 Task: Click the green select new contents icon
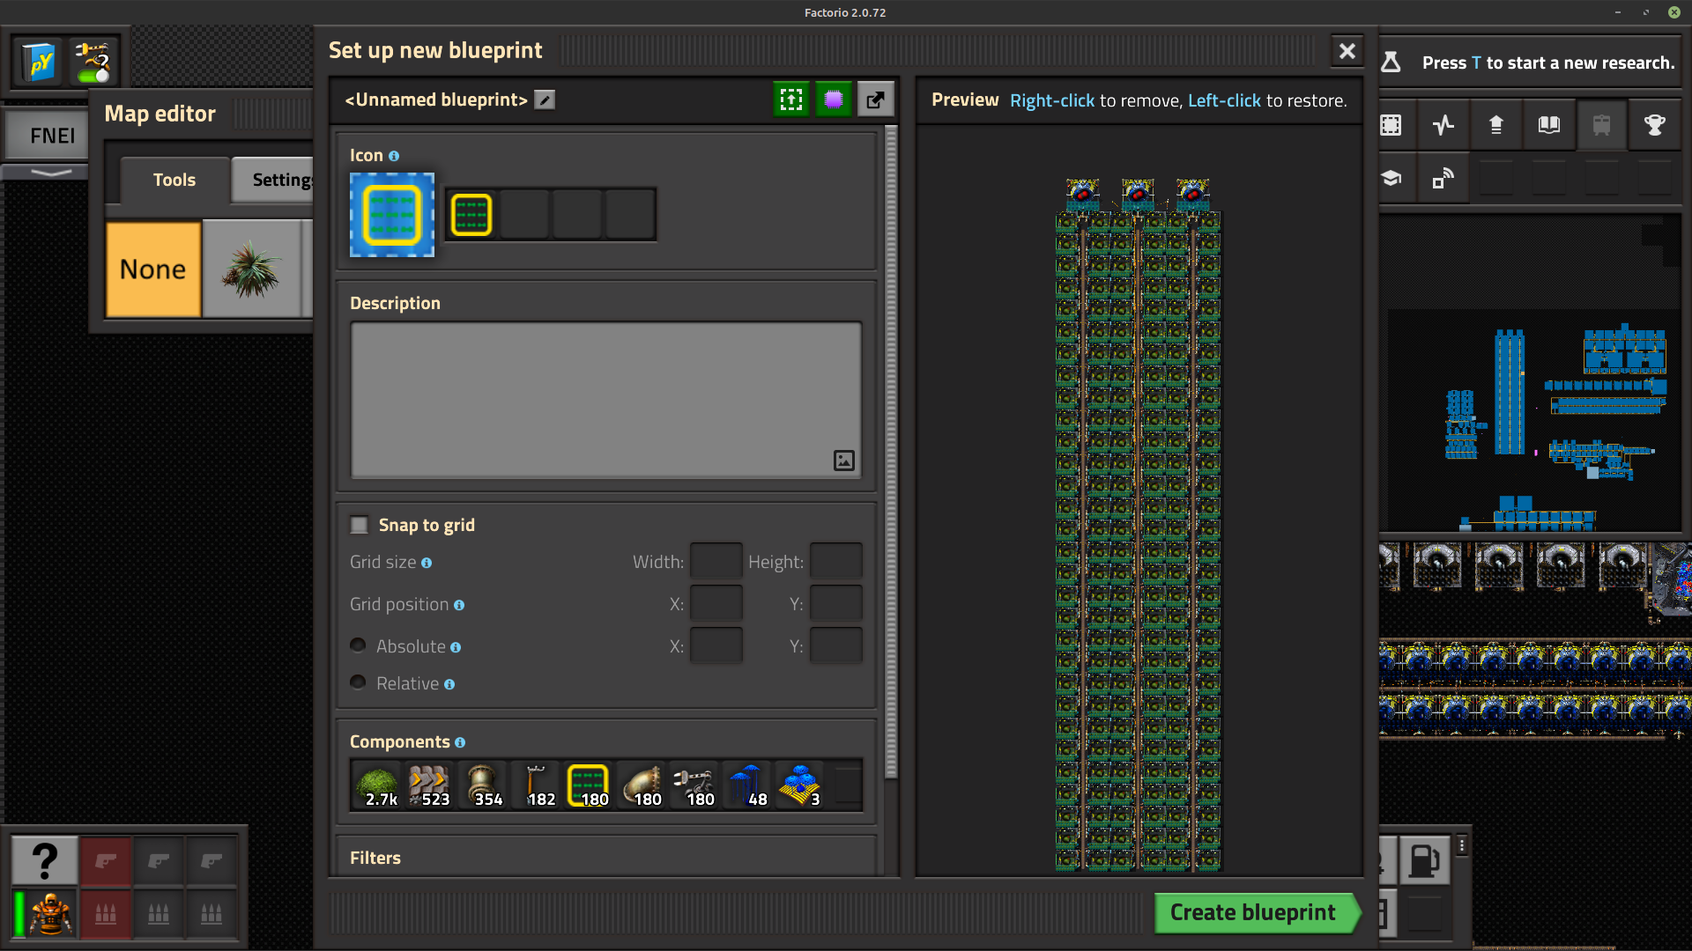tap(790, 100)
